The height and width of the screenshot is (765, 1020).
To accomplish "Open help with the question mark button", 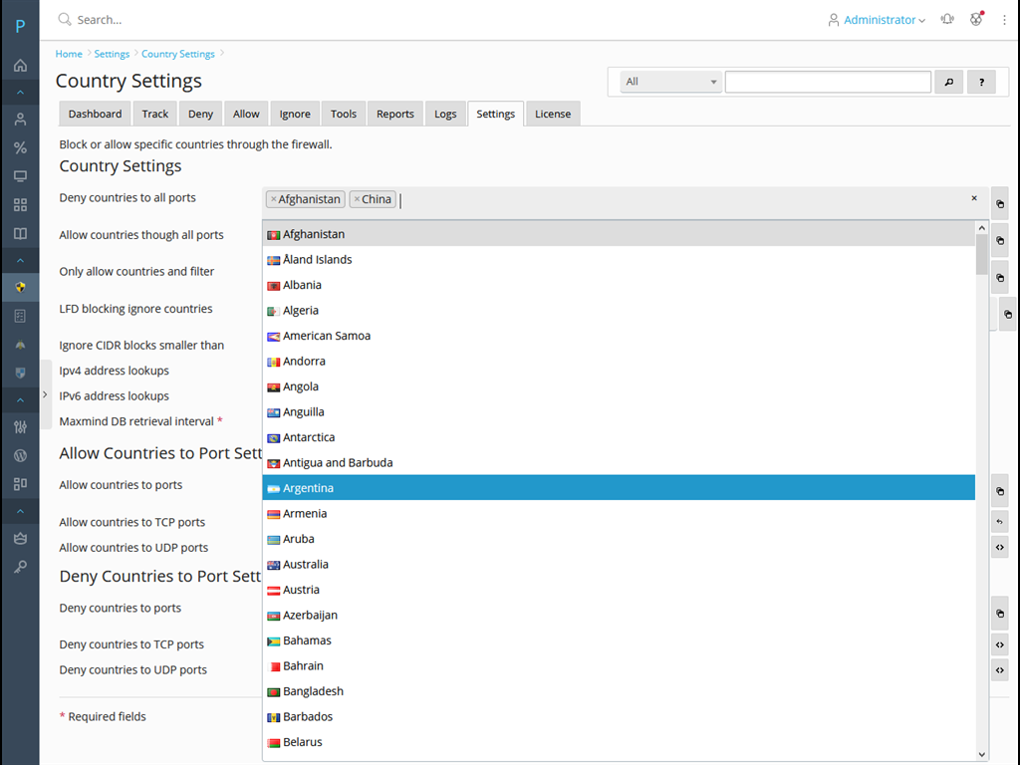I will tap(981, 82).
